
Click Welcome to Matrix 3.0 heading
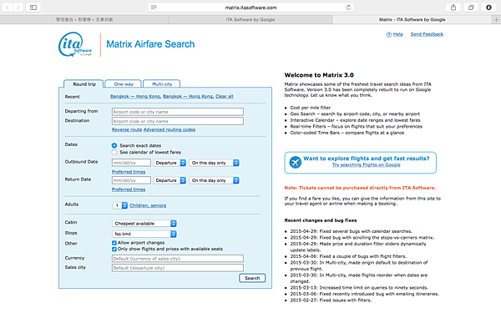(x=319, y=75)
